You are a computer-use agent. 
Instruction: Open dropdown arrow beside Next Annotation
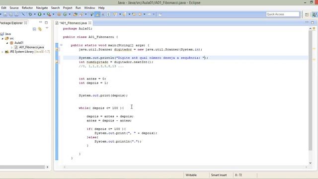(120, 14)
